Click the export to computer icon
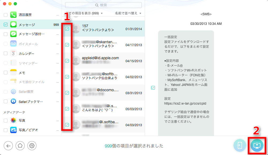Screen dimensions: 268x155 tap(257, 145)
